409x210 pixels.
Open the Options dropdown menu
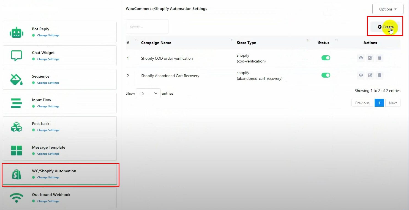point(388,9)
